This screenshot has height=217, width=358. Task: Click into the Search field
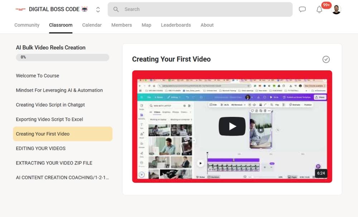pos(200,9)
